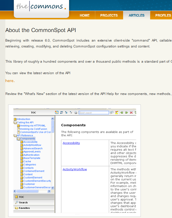Collapse the Calling the API open book
The height and width of the screenshot is (218, 172).
[x=15, y=122]
